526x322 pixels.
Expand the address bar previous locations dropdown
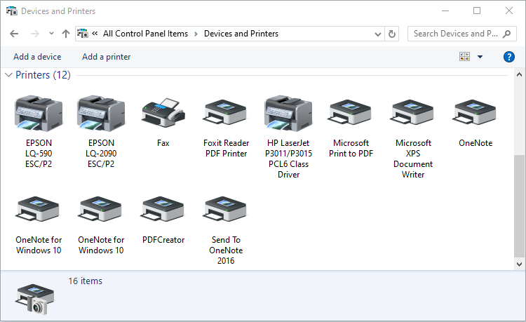point(379,34)
